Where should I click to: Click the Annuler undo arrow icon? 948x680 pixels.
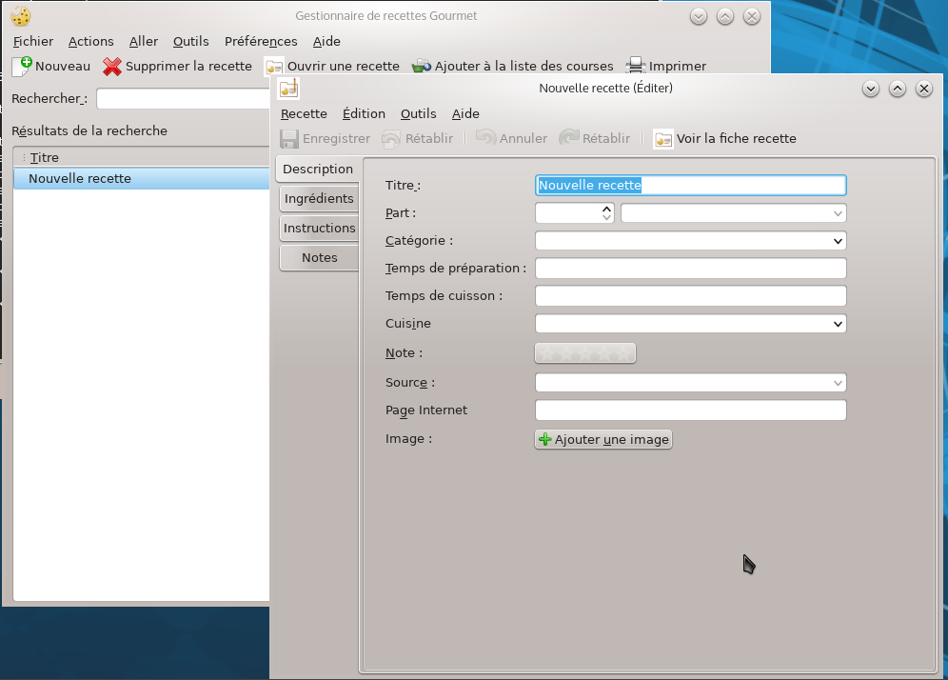485,138
